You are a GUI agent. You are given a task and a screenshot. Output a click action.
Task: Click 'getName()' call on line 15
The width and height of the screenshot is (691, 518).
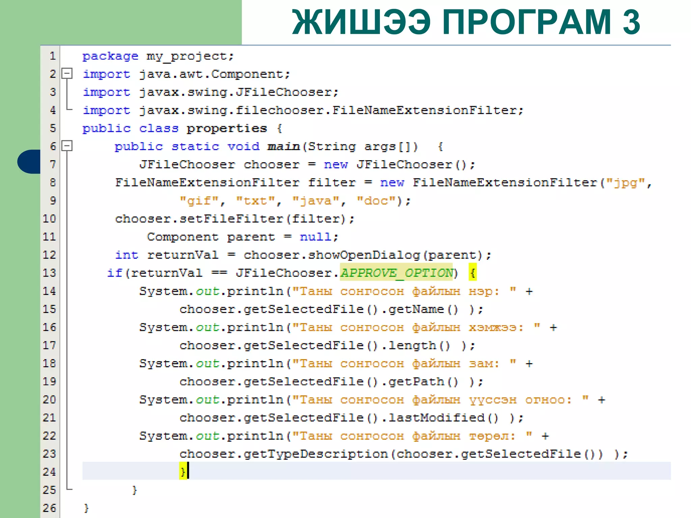(x=423, y=309)
